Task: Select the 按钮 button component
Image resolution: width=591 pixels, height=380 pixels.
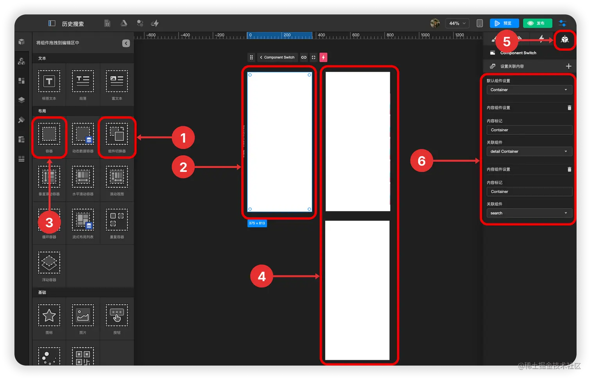Action: tap(117, 319)
